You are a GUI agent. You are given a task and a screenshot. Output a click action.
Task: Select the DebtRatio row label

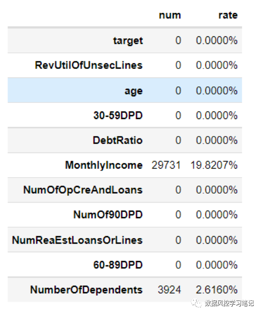pyautogui.click(x=118, y=140)
